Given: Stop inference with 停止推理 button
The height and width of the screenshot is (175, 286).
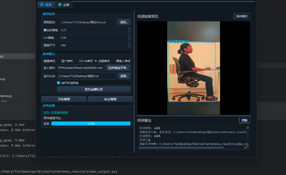Looking at the screenshot, I should 110,99.
